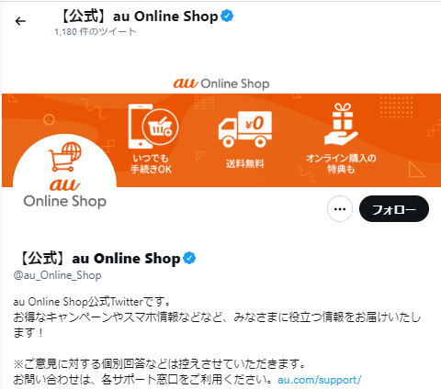
Task: Click the 1,180 件のツイート count
Action: (x=96, y=31)
